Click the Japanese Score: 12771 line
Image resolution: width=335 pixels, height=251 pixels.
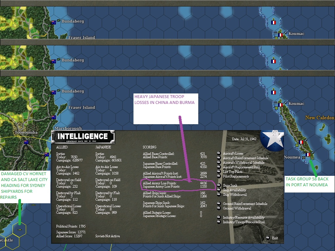71,232
